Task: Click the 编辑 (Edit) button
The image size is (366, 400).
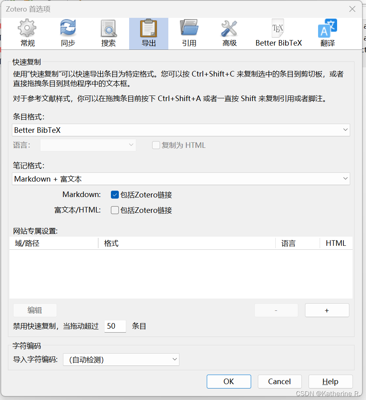Action: point(35,310)
